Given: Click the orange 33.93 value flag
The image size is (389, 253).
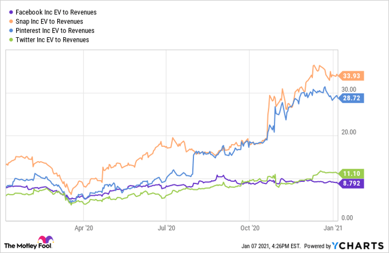Looking at the screenshot, I should [x=353, y=77].
